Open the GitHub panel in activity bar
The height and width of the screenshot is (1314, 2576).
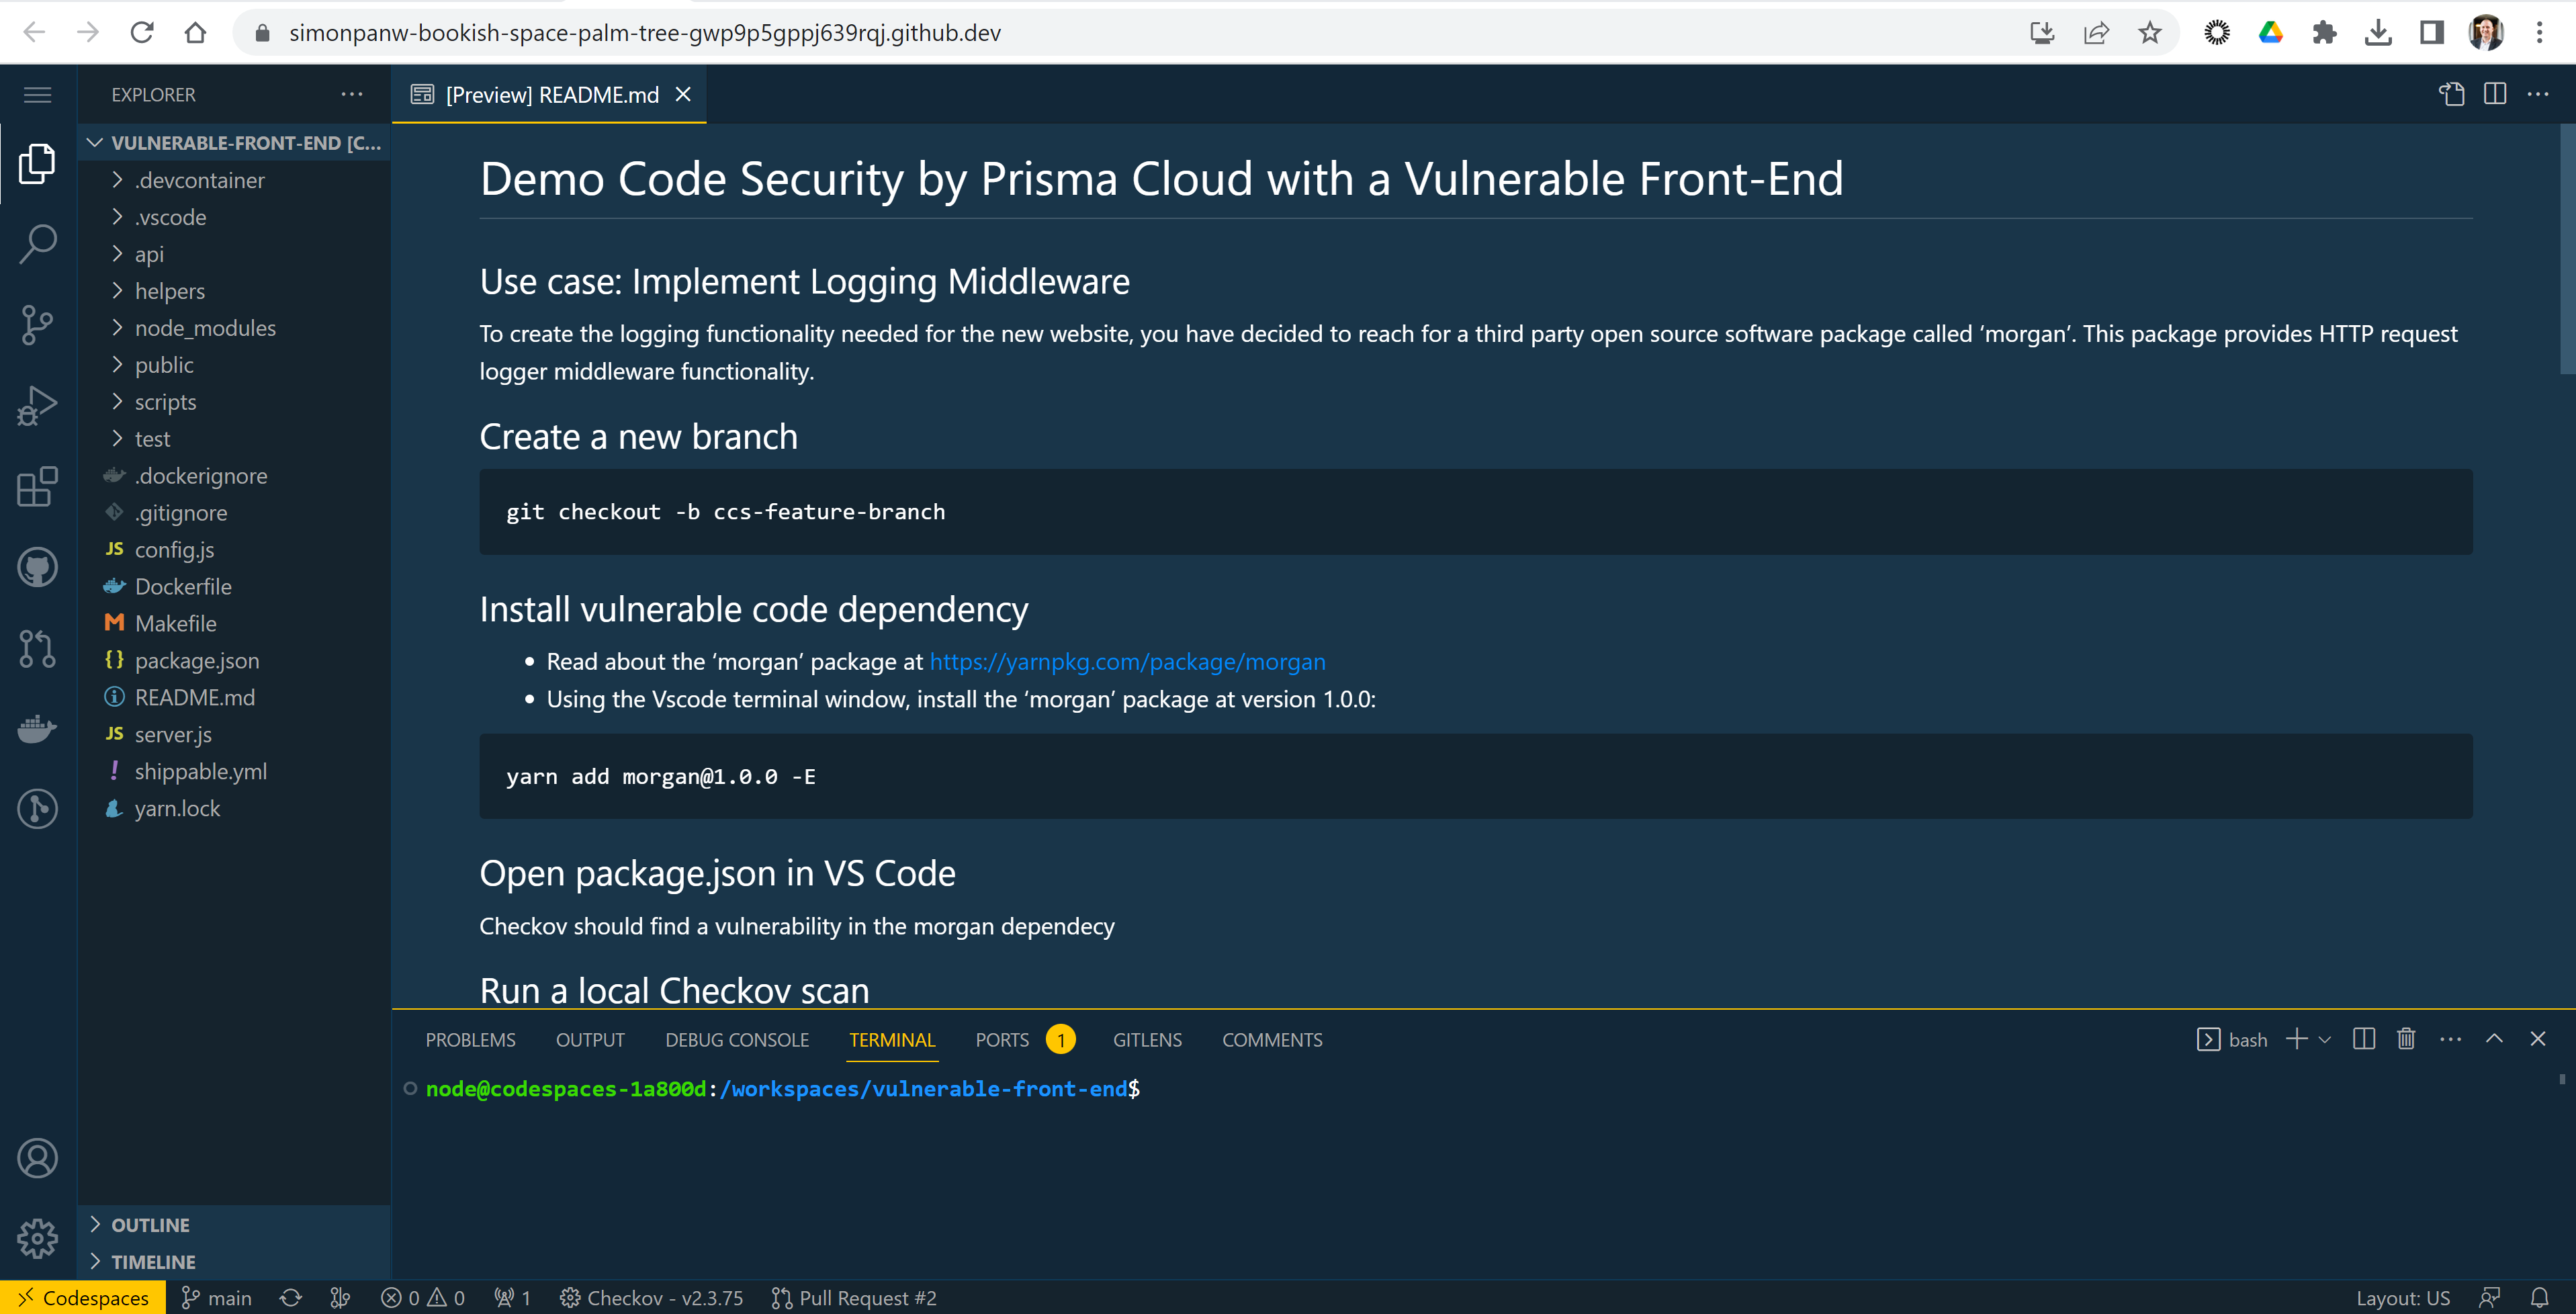(x=37, y=567)
